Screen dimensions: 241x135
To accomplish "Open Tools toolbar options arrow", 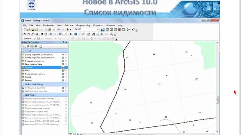I will (115, 35).
